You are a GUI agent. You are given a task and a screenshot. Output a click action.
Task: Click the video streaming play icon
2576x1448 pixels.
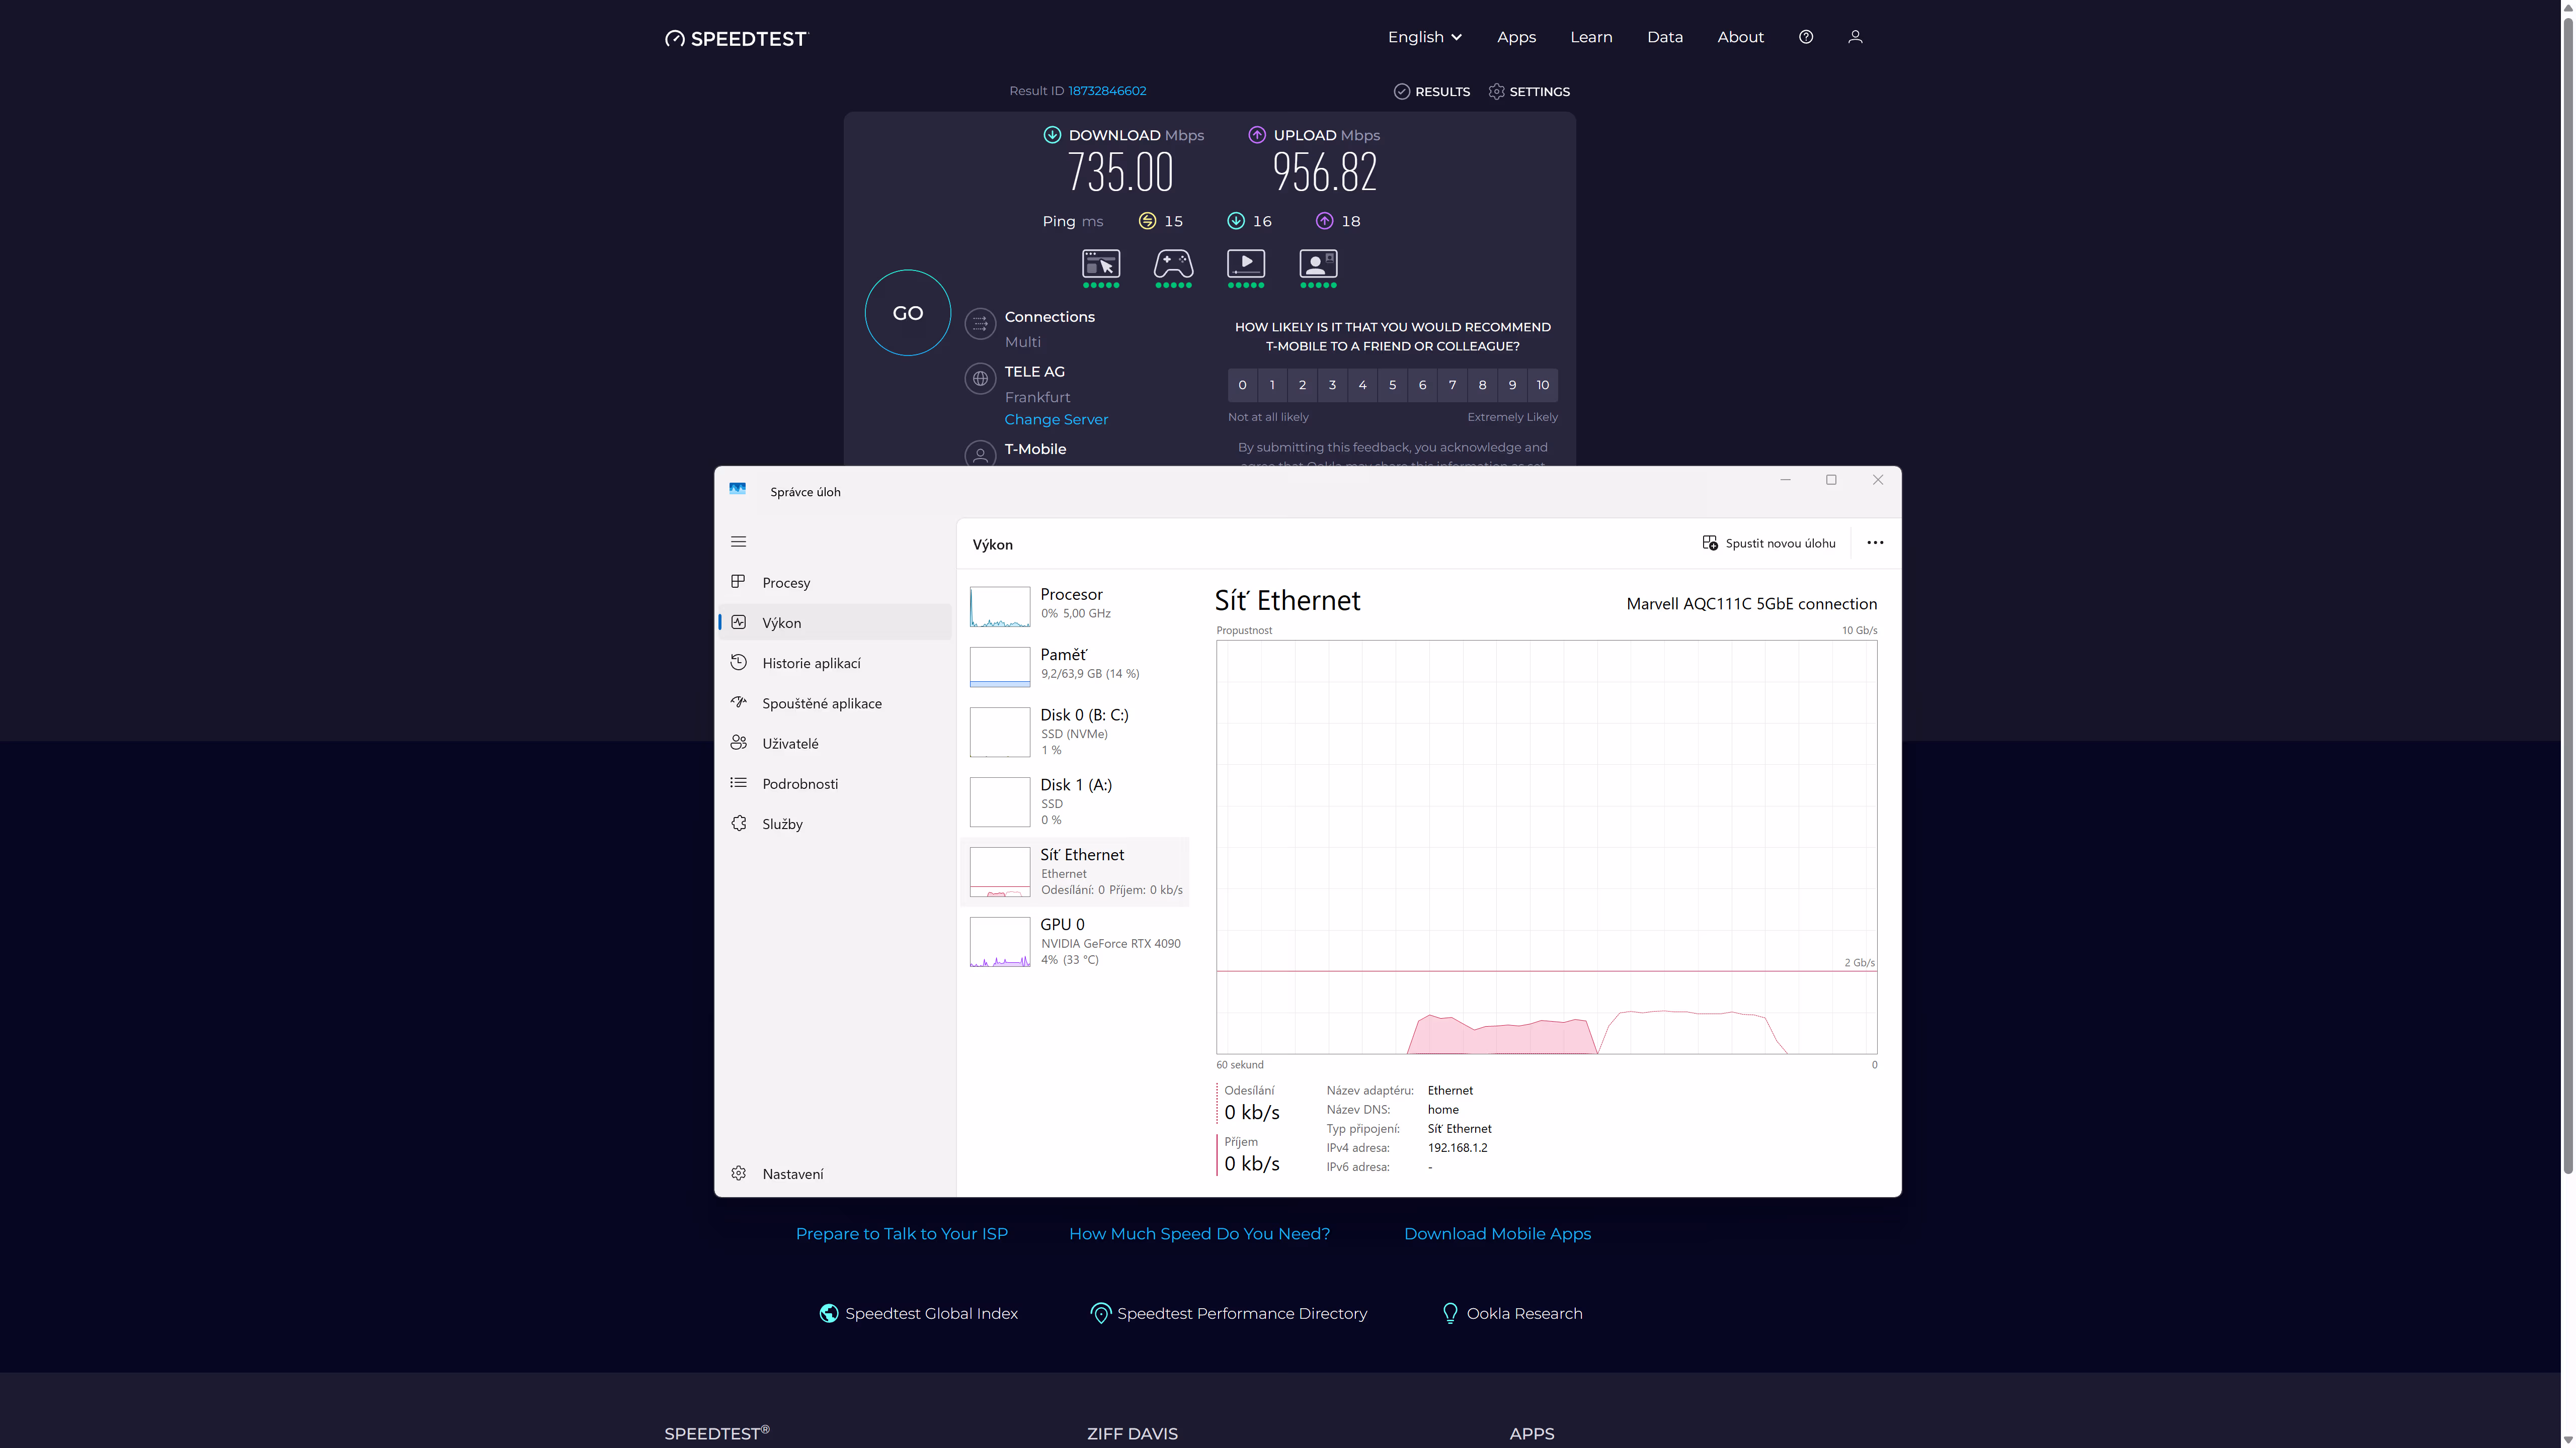[x=1246, y=264]
